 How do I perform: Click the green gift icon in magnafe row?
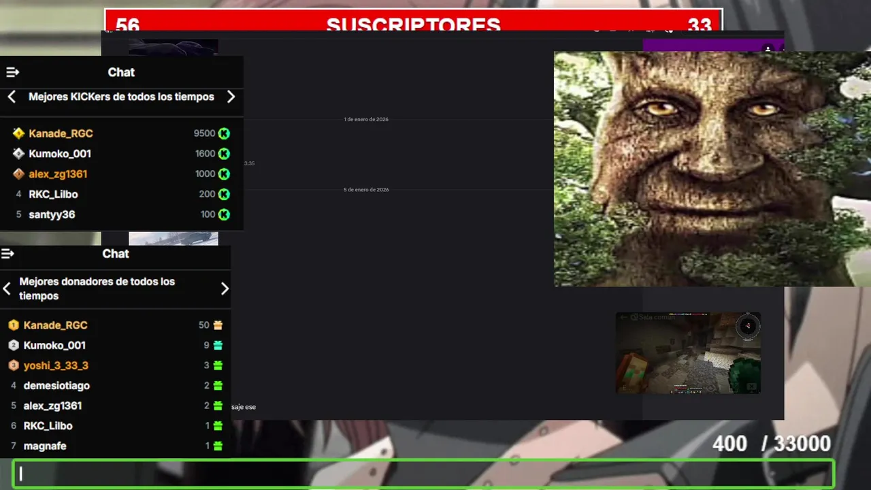[218, 446]
